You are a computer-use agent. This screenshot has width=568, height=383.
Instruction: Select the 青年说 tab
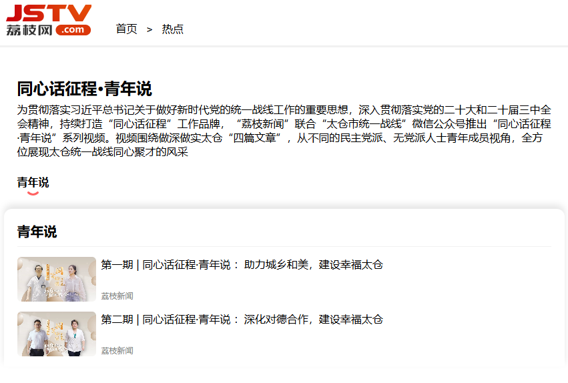pos(33,182)
